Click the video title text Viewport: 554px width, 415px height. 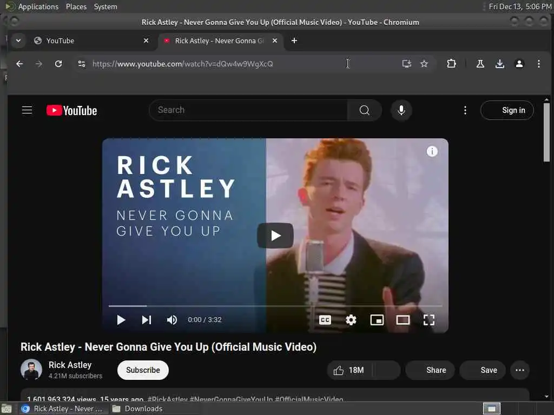coord(168,347)
